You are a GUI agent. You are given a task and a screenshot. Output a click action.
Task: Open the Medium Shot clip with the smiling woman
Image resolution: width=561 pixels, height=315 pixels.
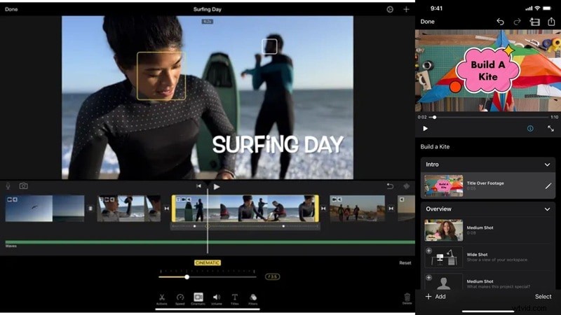click(x=443, y=230)
